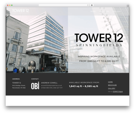Screen dimensions: 135x114
Task: Open the DOWO Digital link
Action: (118, 92)
